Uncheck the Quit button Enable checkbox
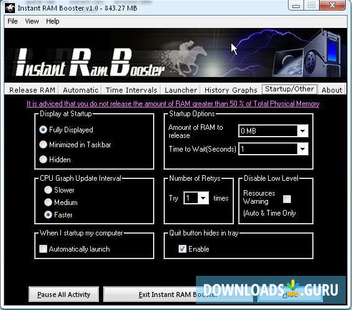Screen dimensions: 352x310 pyautogui.click(x=182, y=248)
